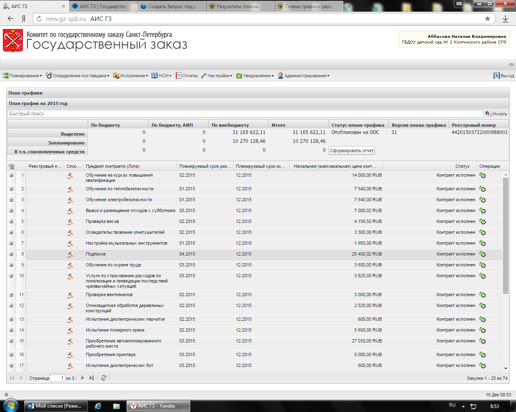Expand row 17 Испытание диэлектрических бот
The image size is (516, 412).
coord(11,366)
